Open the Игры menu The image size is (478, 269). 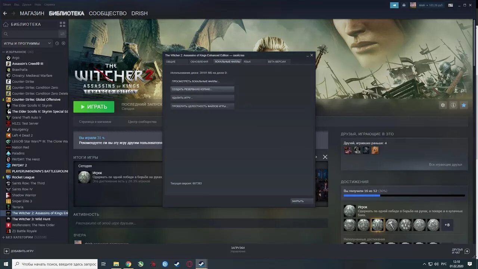pyautogui.click(x=38, y=4)
